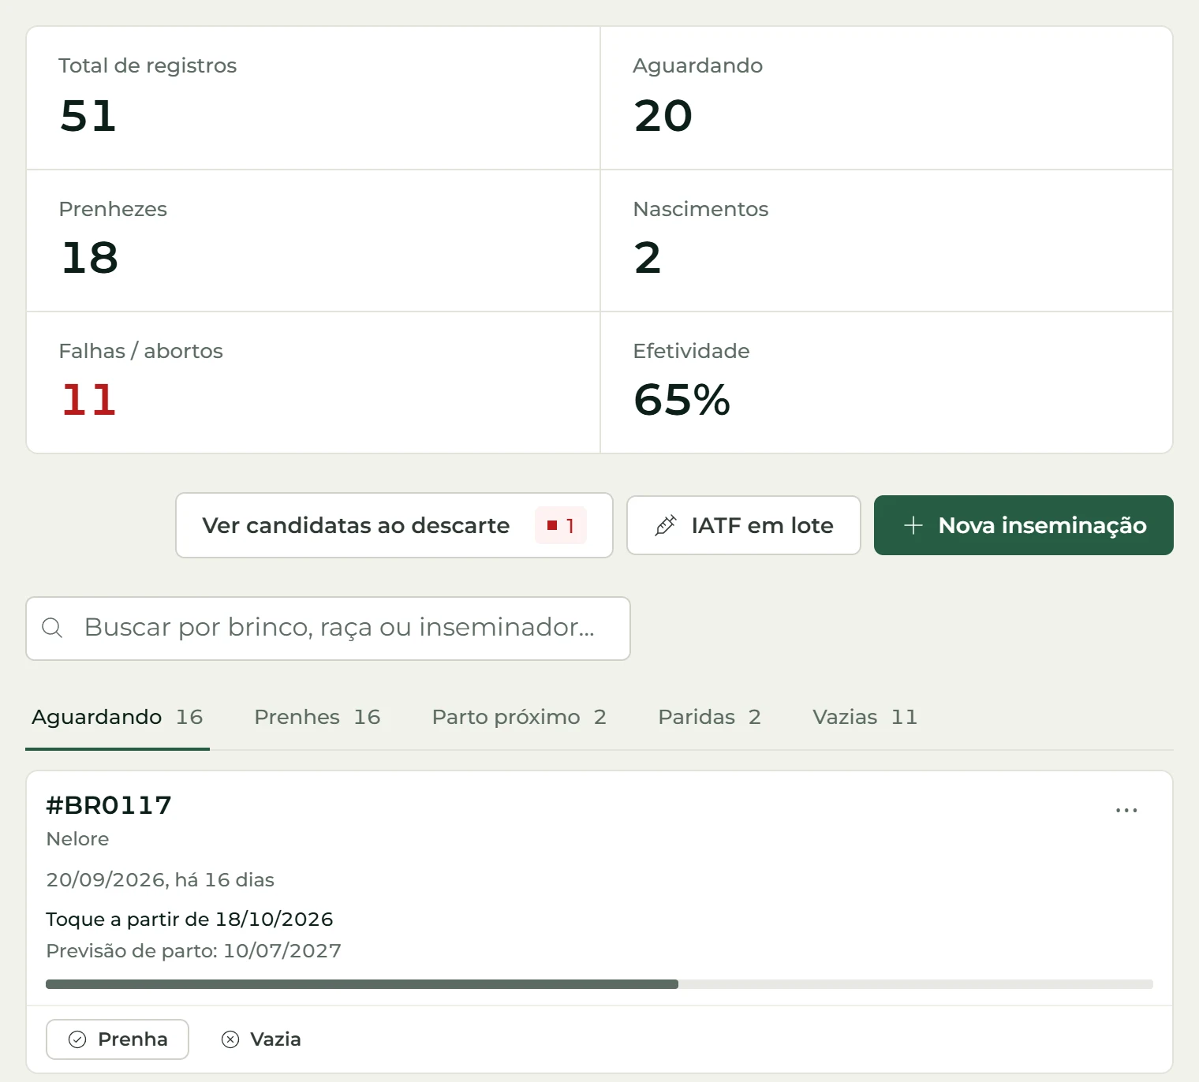Screen dimensions: 1199x1082
Task: Mark #BR0117 as Prenha
Action: (118, 1039)
